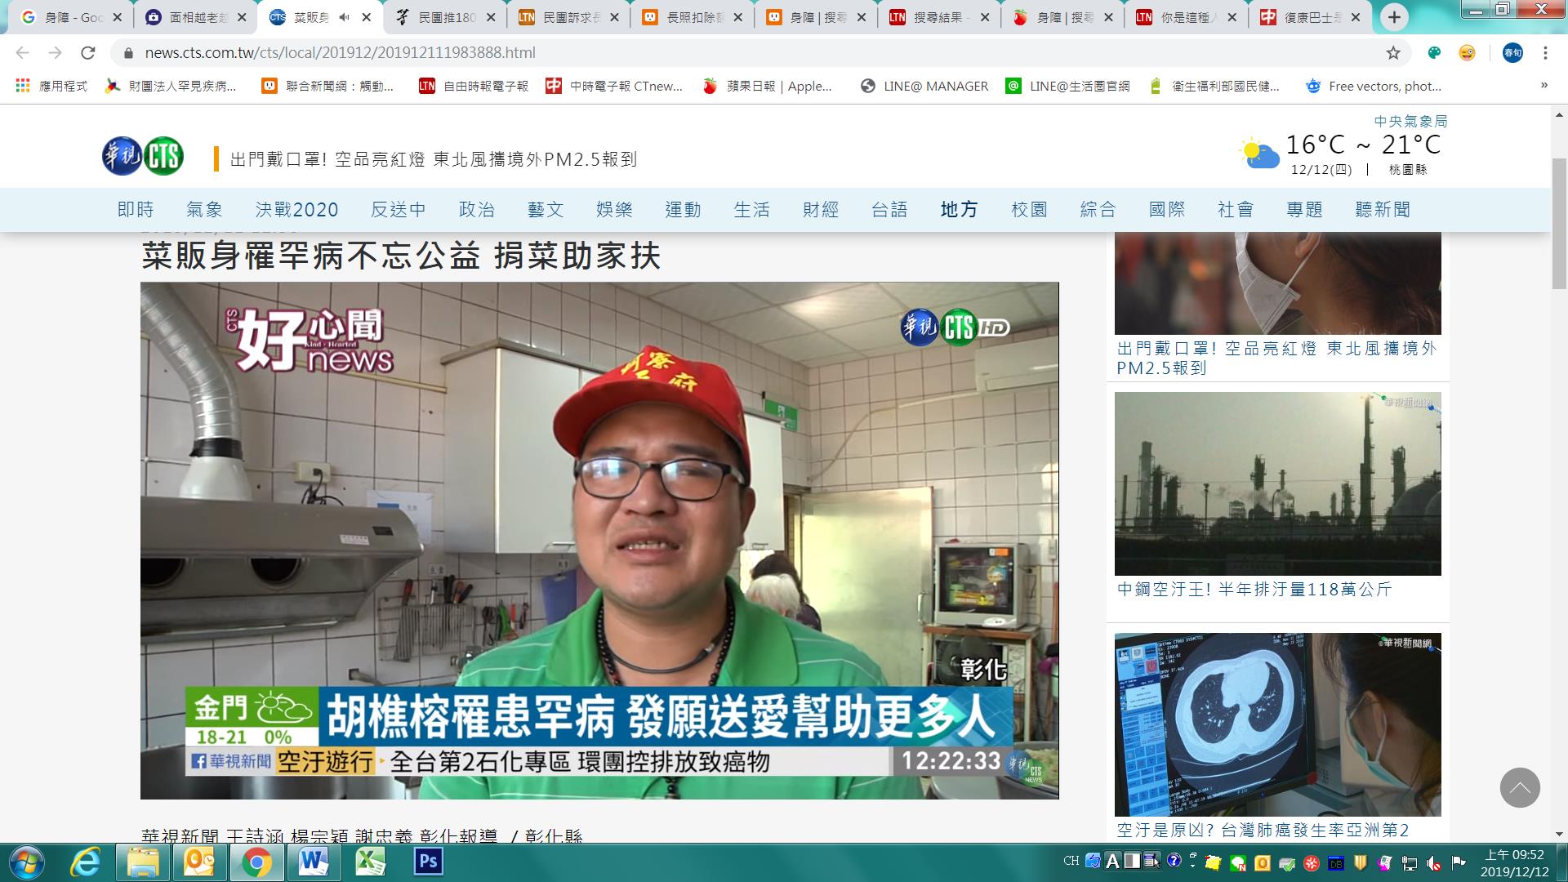This screenshot has width=1568, height=882.
Task: Open the 政治 politics section
Action: (x=477, y=210)
